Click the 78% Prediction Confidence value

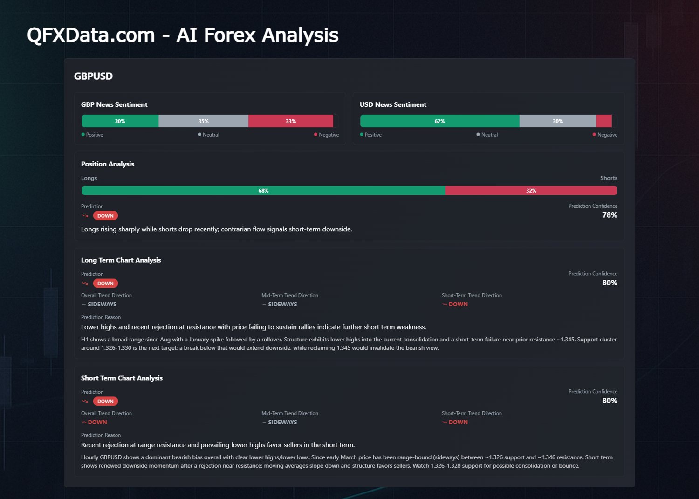(x=610, y=215)
